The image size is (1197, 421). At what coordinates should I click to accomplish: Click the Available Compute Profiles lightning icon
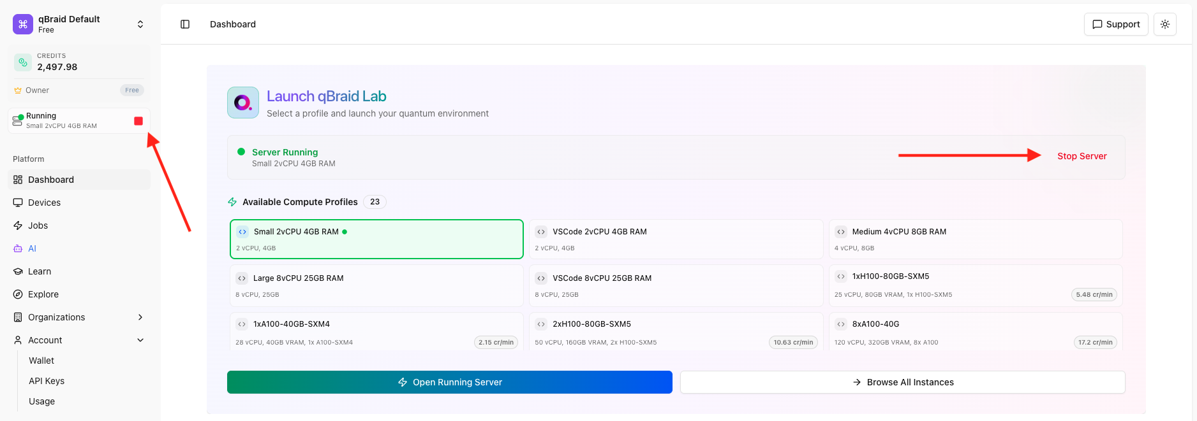(232, 202)
